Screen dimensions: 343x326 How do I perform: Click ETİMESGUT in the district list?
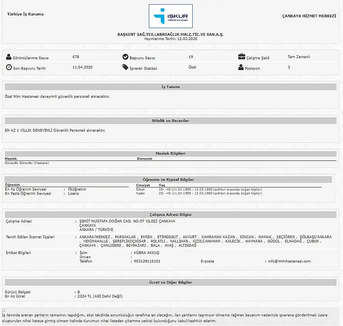(x=168, y=237)
